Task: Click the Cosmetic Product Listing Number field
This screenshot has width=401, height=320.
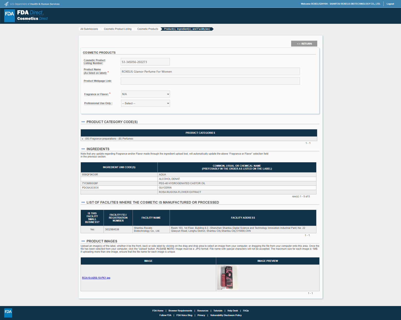Action: tap(145, 62)
